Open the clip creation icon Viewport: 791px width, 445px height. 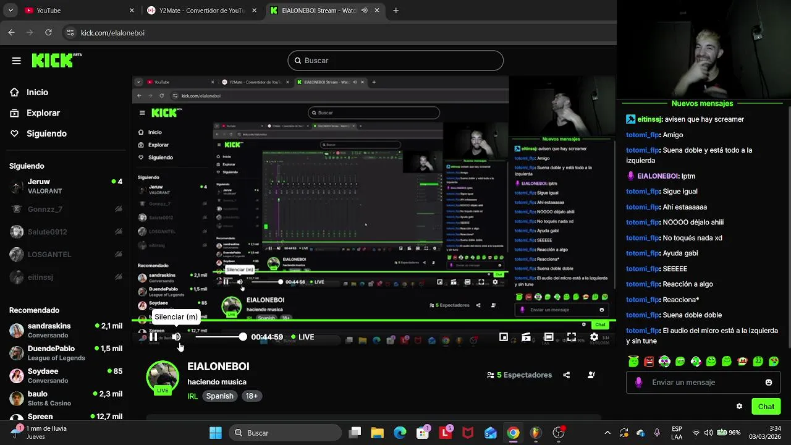[x=526, y=337]
